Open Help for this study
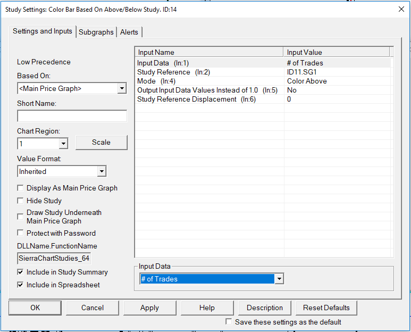The height and width of the screenshot is (332, 411). (x=207, y=308)
